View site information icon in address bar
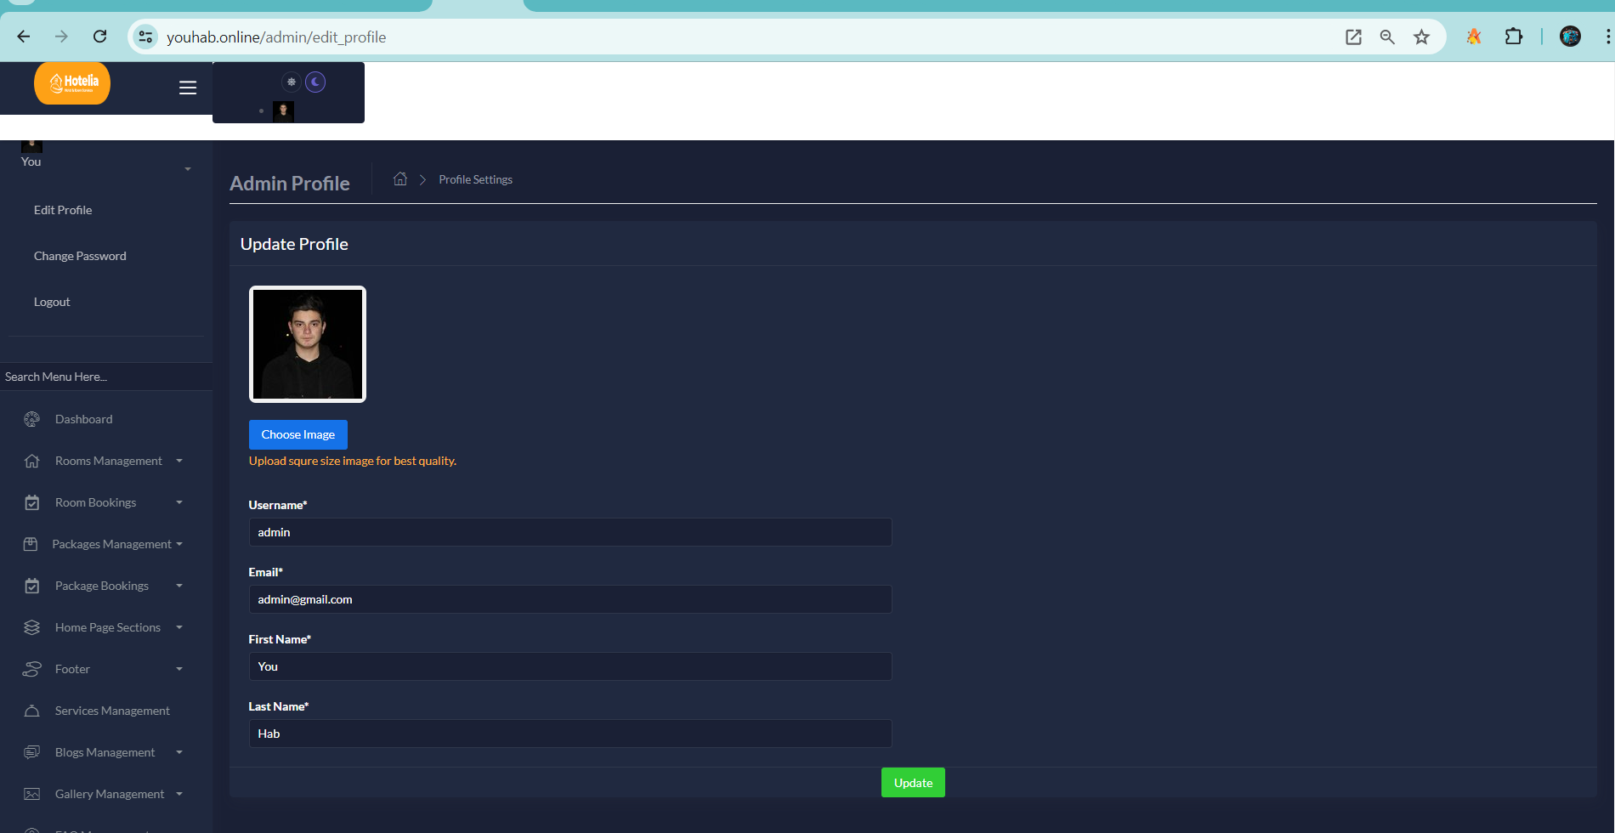This screenshot has height=833, width=1615. click(146, 37)
